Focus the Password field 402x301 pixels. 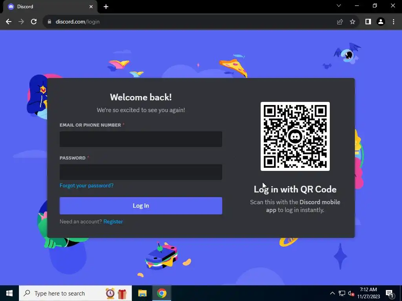(141, 172)
